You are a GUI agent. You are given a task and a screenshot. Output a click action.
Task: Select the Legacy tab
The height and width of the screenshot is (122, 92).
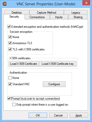click(76, 13)
